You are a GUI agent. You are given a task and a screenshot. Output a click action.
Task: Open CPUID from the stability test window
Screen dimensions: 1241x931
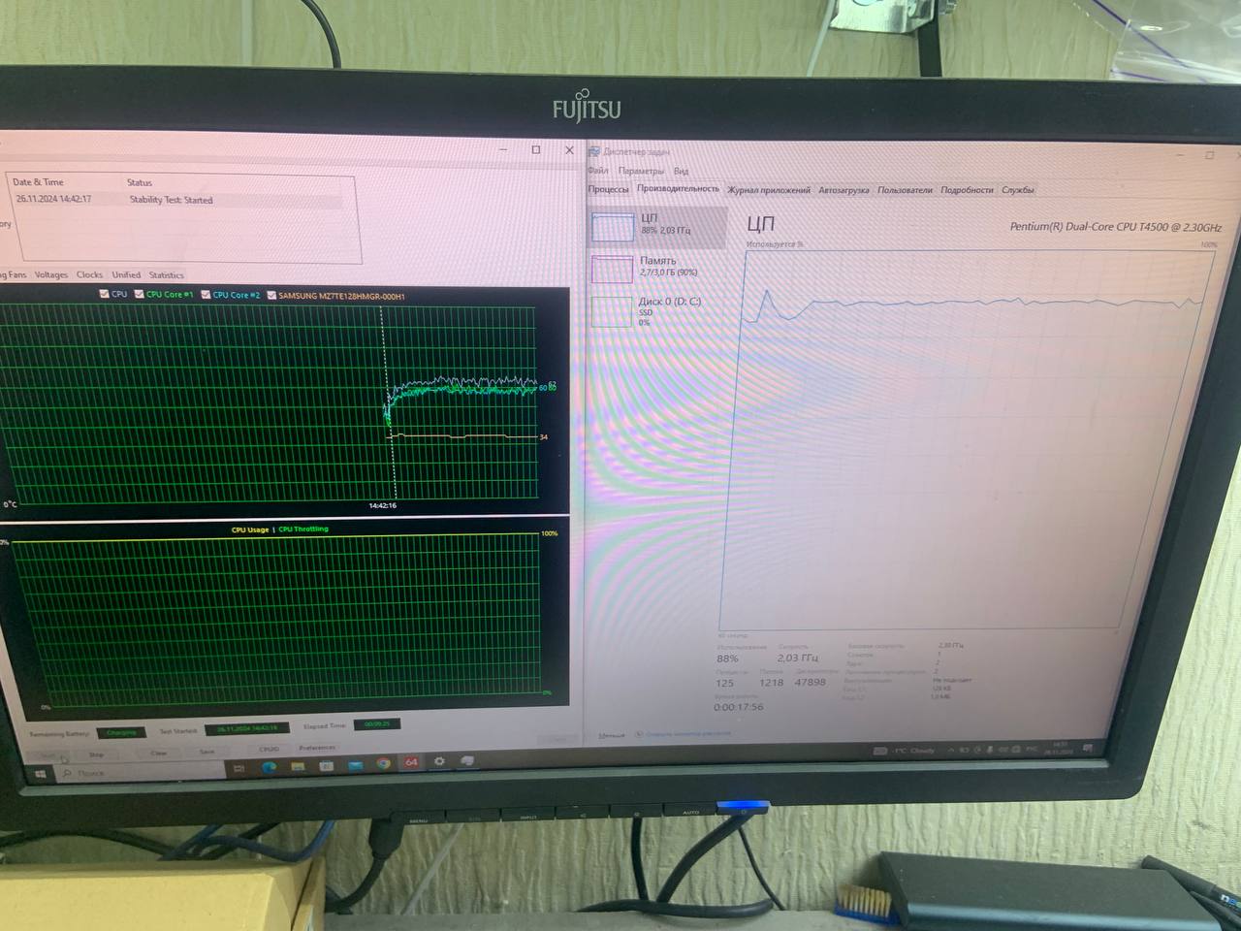269,749
